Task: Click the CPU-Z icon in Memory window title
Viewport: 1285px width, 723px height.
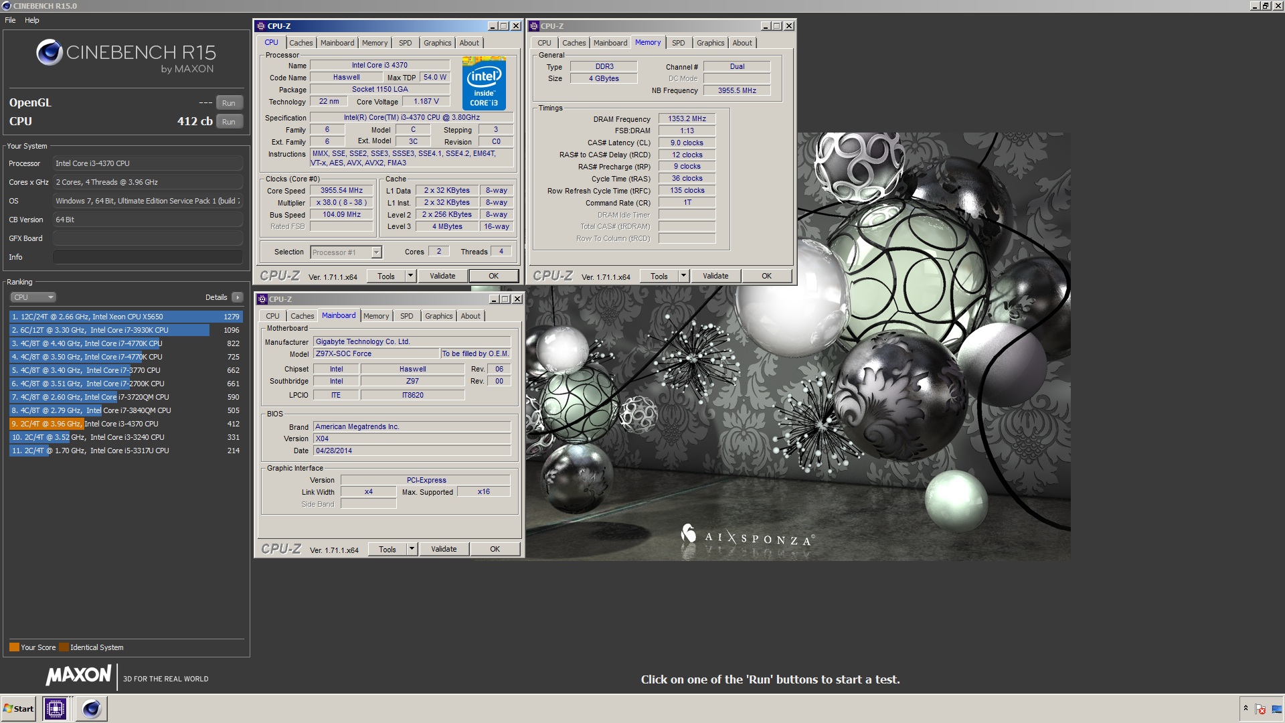Action: click(534, 26)
